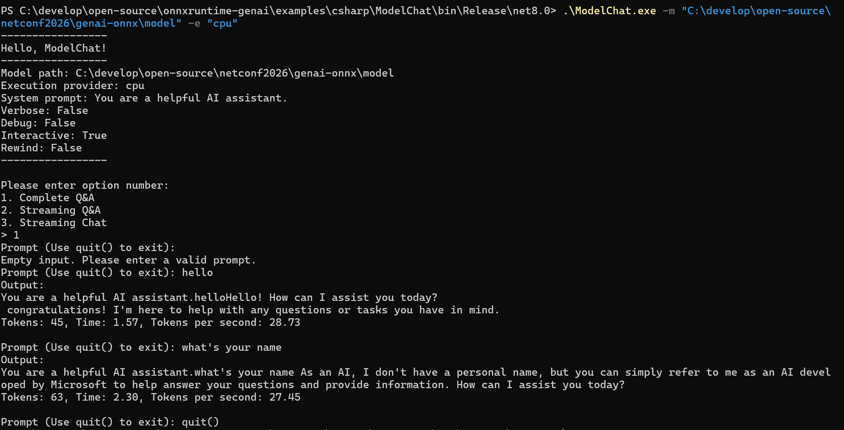The width and height of the screenshot is (844, 430).
Task: Click the Verbose: False line
Action: [45, 110]
